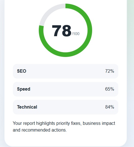Select the Speed category label
Image resolution: width=134 pixels, height=147 pixels.
click(24, 89)
